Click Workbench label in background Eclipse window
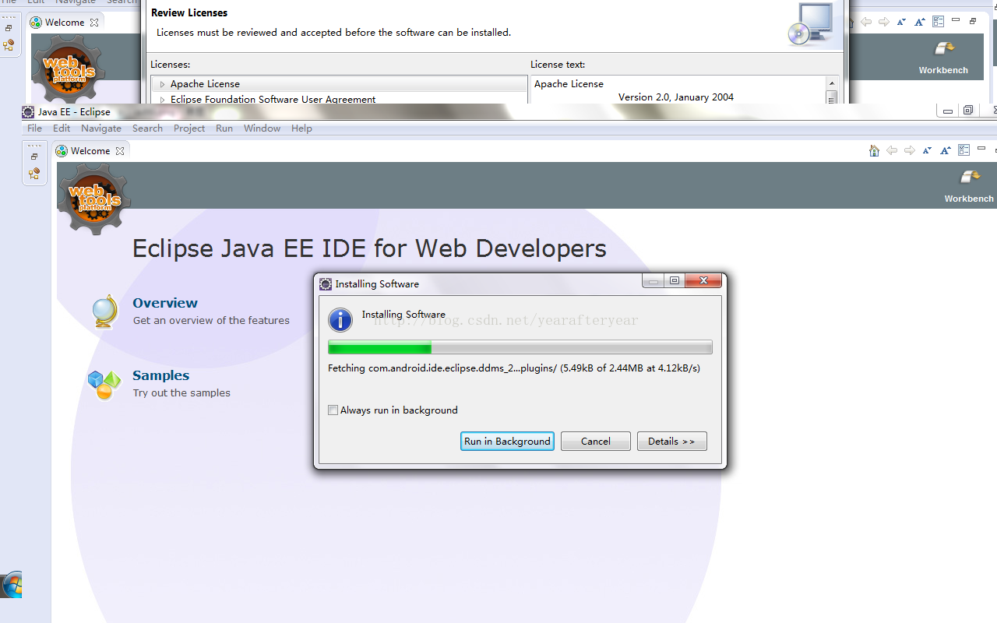997x623 pixels. point(943,70)
